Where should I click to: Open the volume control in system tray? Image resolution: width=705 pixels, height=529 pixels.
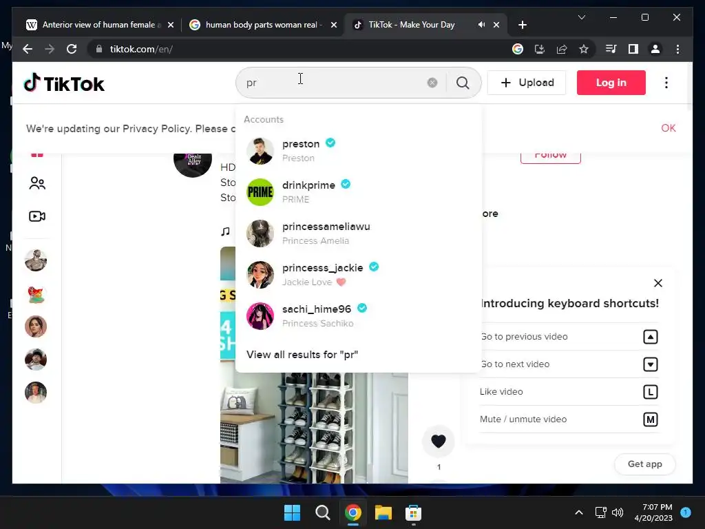[x=618, y=512]
